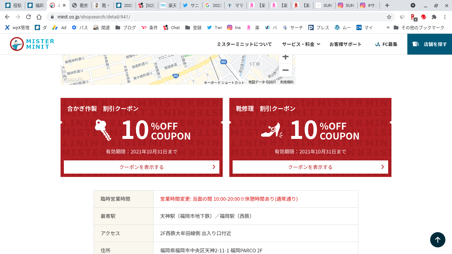Switch to the 靴修 tab
The width and height of the screenshot is (452, 254).
pyautogui.click(x=80, y=5)
